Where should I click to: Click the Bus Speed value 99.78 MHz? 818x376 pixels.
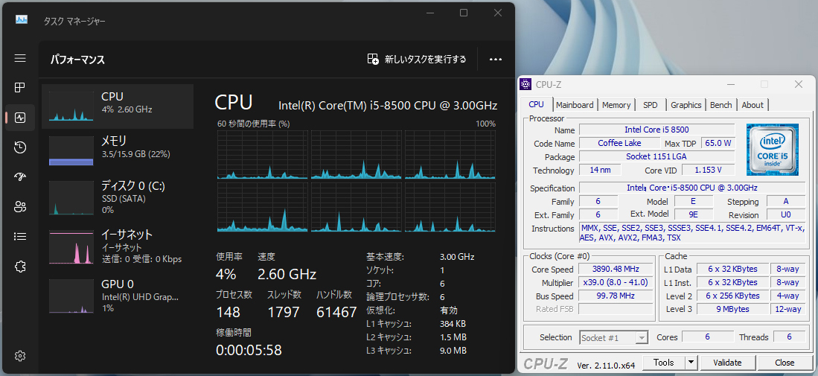coord(616,296)
